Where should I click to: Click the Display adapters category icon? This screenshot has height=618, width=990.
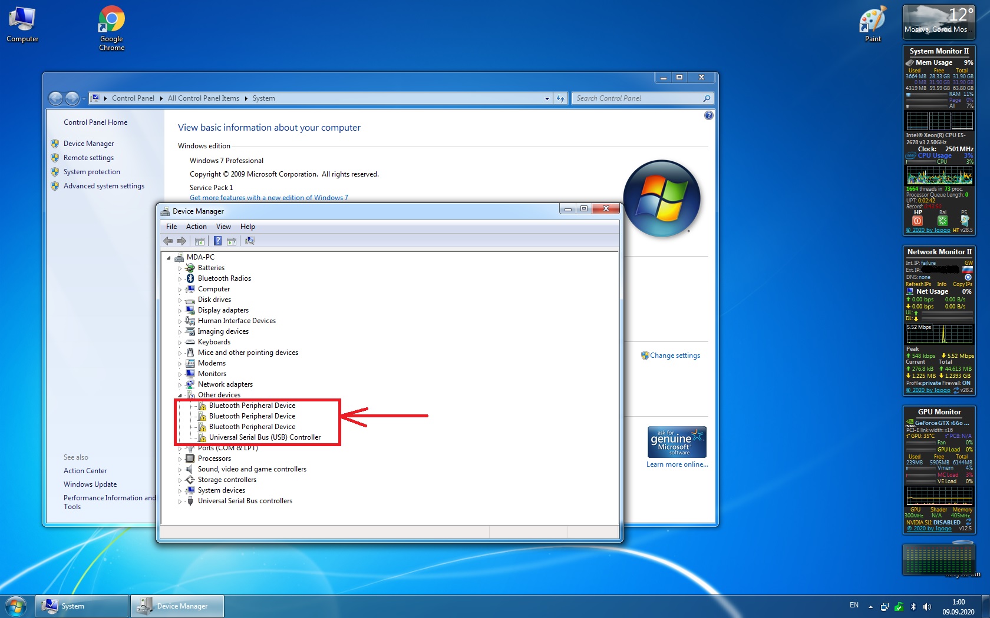190,310
